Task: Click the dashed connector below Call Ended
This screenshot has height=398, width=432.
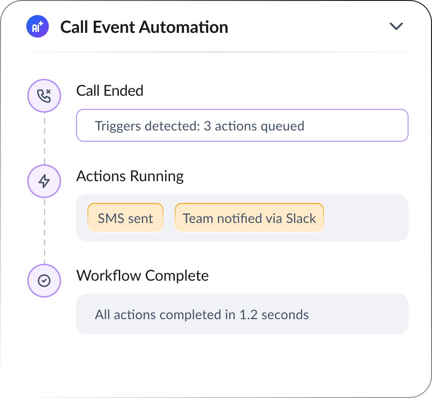Action: [45, 138]
